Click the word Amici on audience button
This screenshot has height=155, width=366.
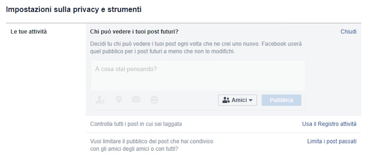(x=239, y=100)
